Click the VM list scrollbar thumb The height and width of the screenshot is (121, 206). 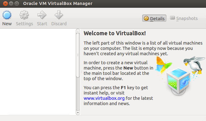point(78,55)
